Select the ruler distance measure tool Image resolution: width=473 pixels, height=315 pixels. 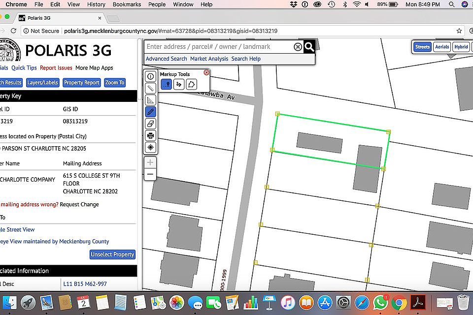pyautogui.click(x=151, y=88)
